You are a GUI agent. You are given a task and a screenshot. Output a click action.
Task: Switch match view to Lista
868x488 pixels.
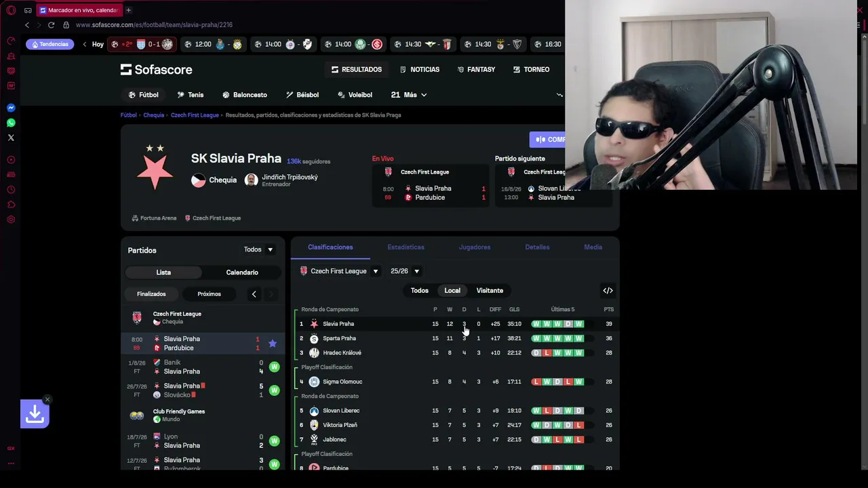click(x=163, y=272)
